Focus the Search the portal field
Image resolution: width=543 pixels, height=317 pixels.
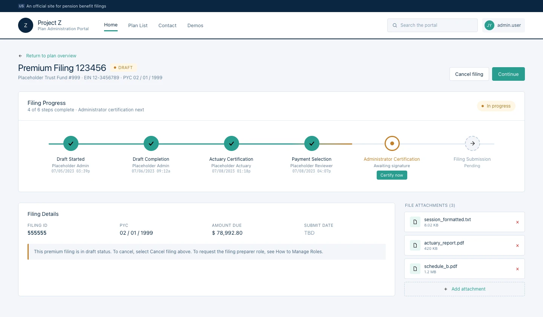(x=433, y=25)
